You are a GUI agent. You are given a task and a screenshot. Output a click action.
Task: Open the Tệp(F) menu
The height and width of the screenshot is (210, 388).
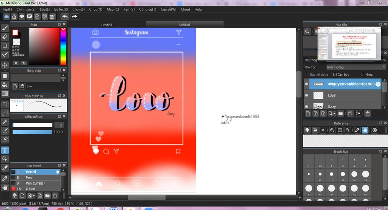click(7, 9)
